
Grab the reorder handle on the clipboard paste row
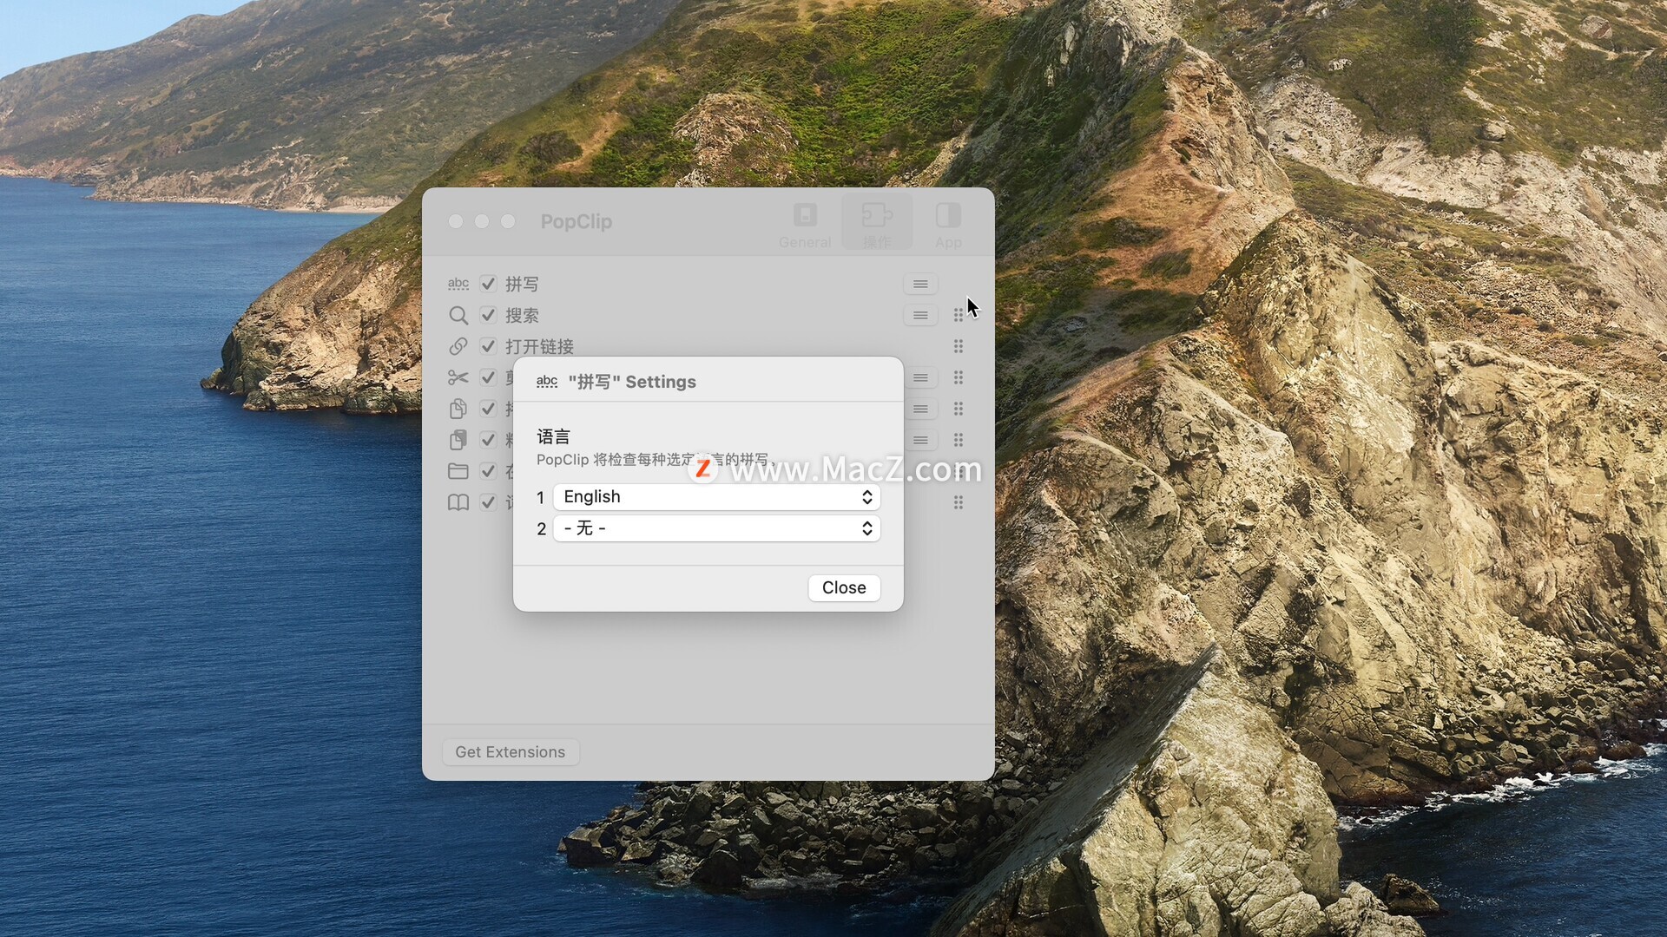click(959, 440)
